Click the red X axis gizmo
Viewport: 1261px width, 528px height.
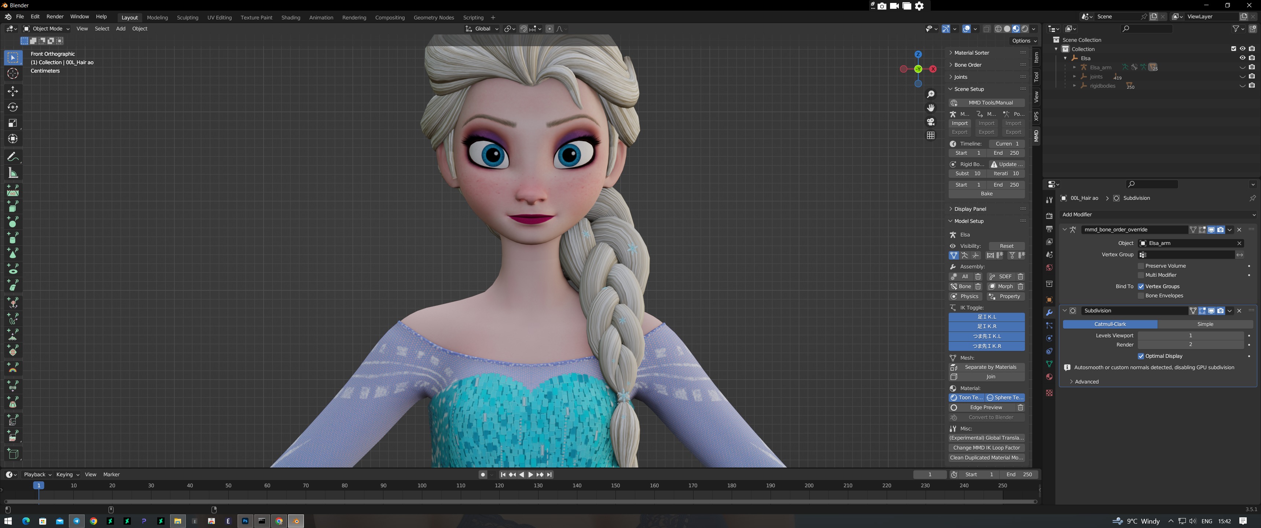pyautogui.click(x=933, y=69)
